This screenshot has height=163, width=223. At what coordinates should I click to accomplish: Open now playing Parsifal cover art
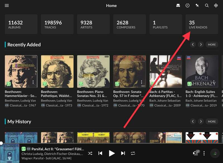click(x=10, y=153)
